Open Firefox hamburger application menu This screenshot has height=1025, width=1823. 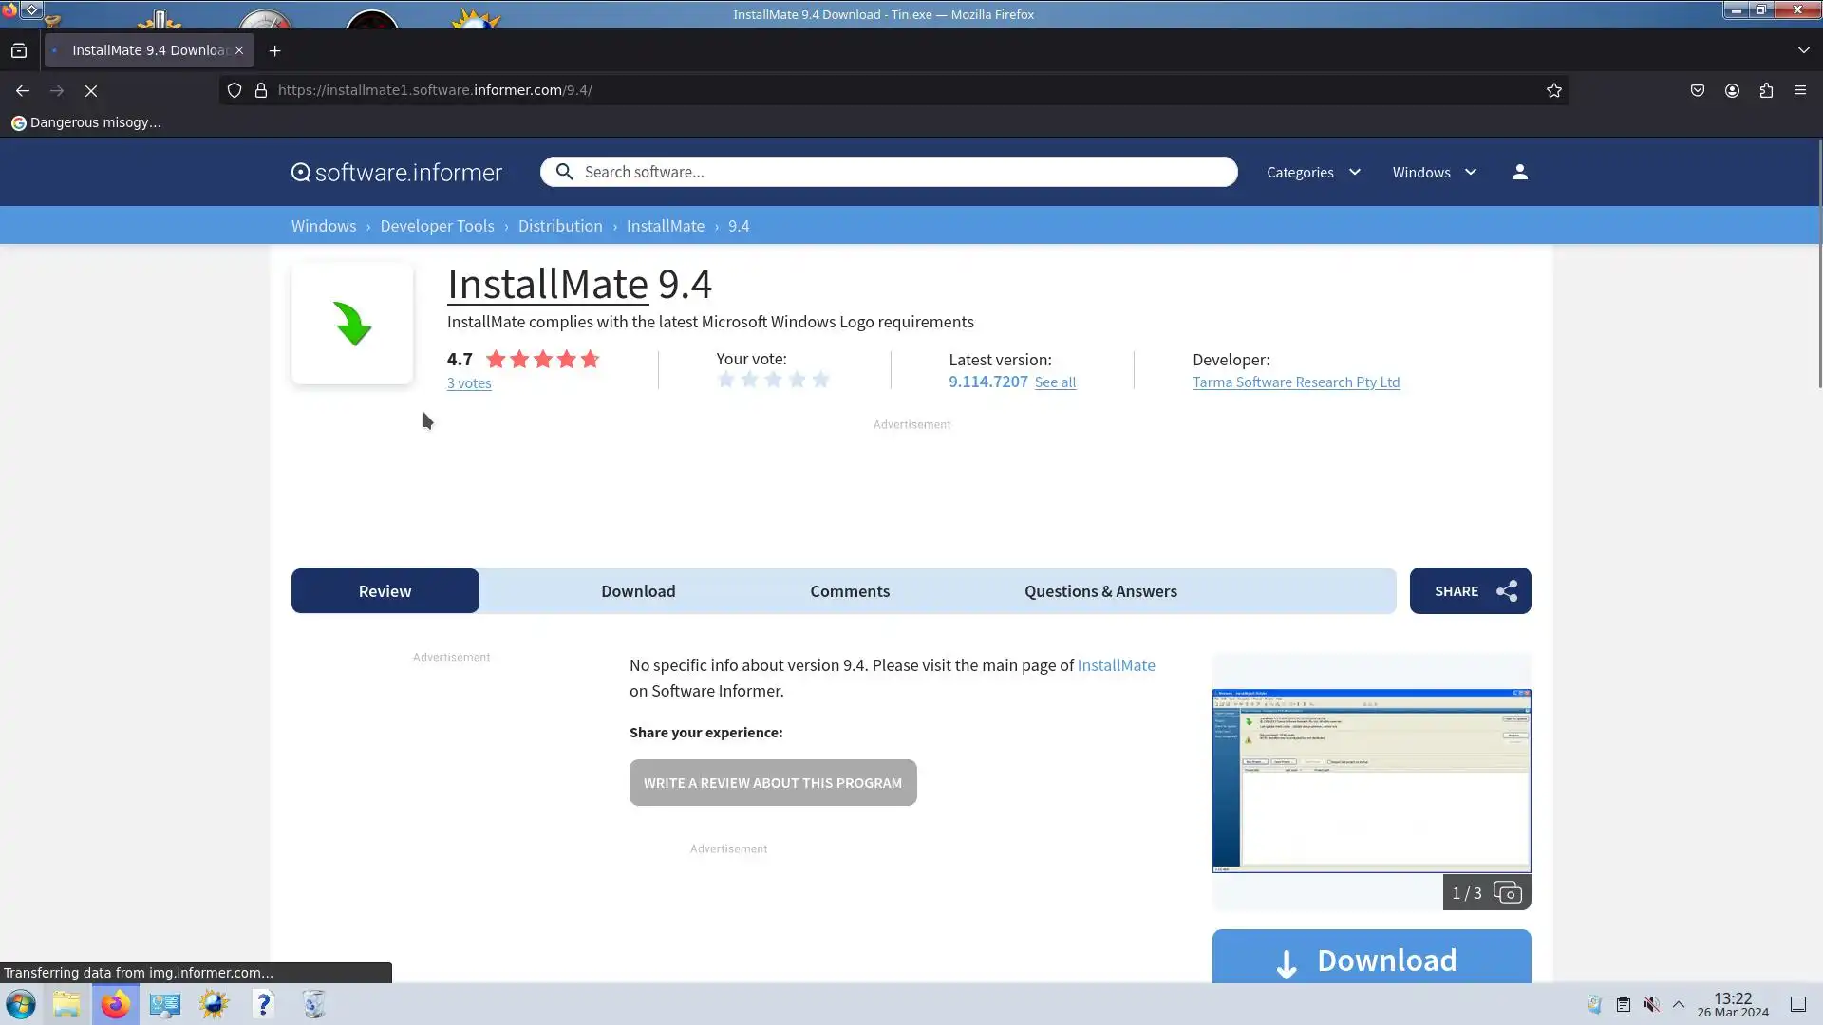pyautogui.click(x=1799, y=90)
